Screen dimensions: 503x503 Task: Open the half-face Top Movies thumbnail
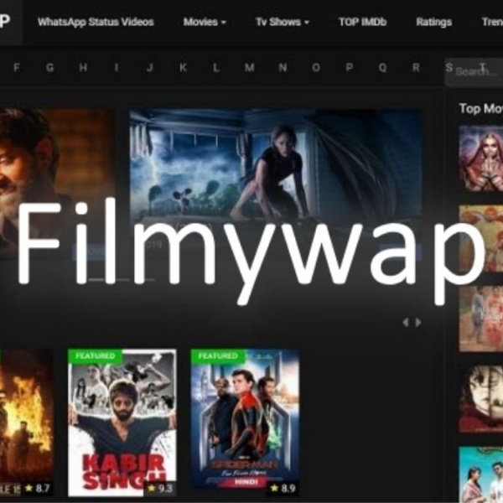click(x=481, y=399)
